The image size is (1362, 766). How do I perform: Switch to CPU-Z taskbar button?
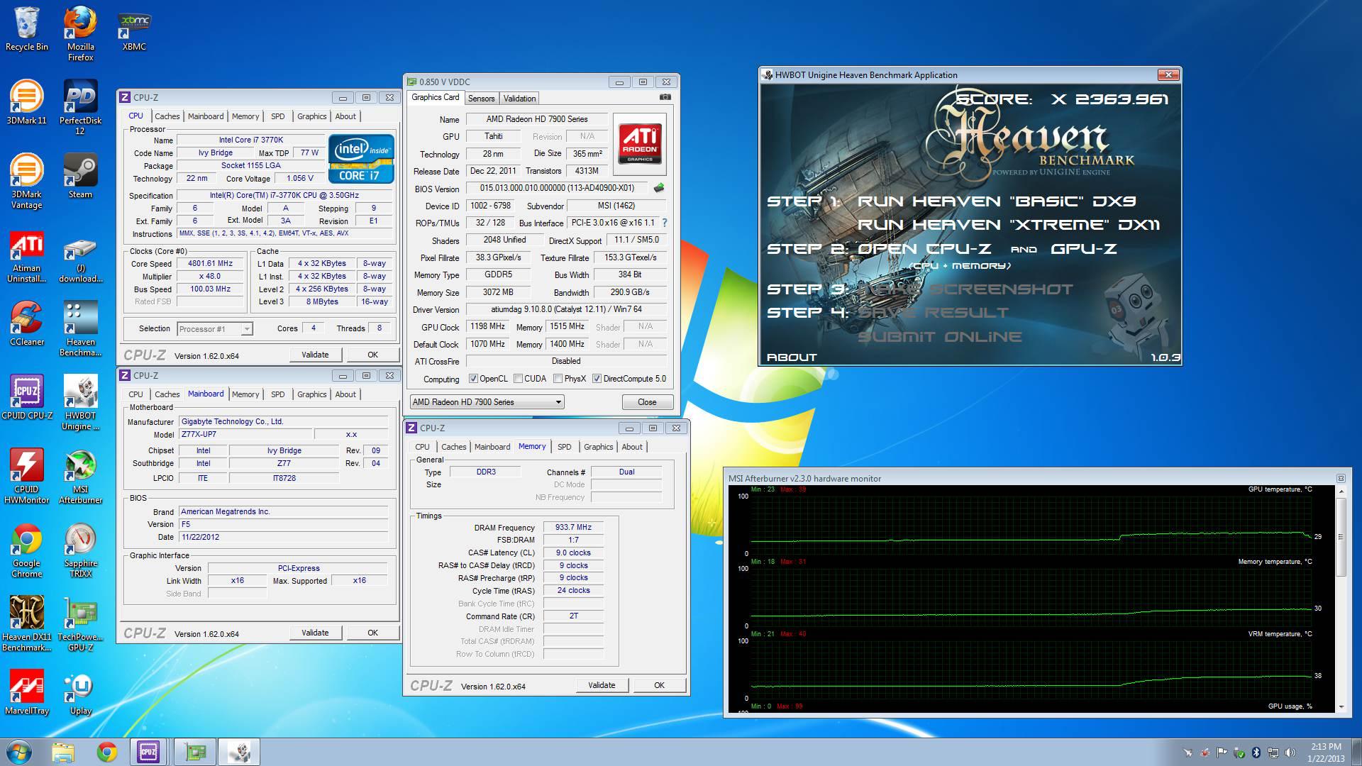(x=148, y=752)
